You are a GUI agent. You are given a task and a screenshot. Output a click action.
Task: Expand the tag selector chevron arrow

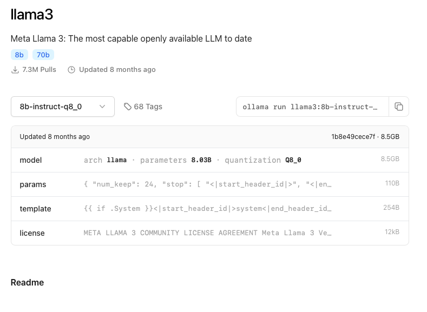click(x=102, y=107)
